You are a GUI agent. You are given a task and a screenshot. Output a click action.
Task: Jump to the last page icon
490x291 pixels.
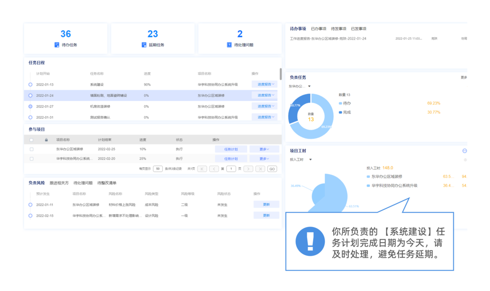(260, 169)
